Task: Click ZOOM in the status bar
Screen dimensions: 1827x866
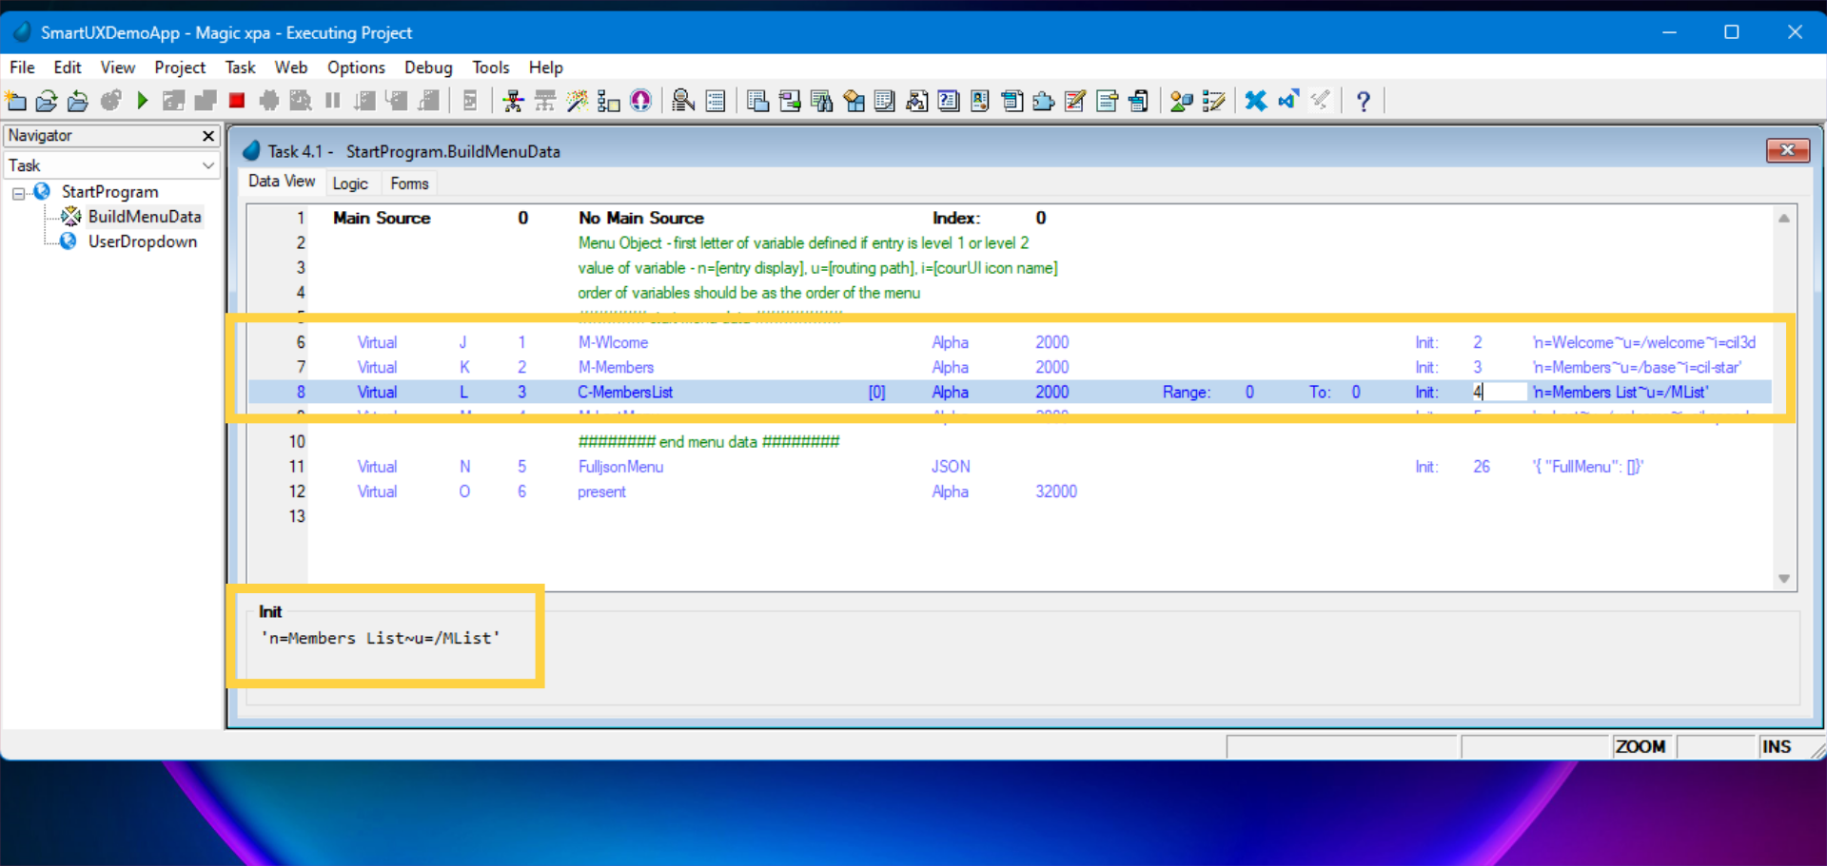Action: pyautogui.click(x=1641, y=746)
